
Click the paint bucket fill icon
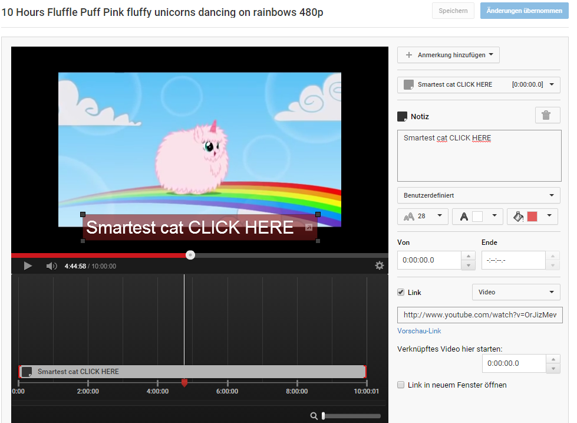[x=519, y=217]
